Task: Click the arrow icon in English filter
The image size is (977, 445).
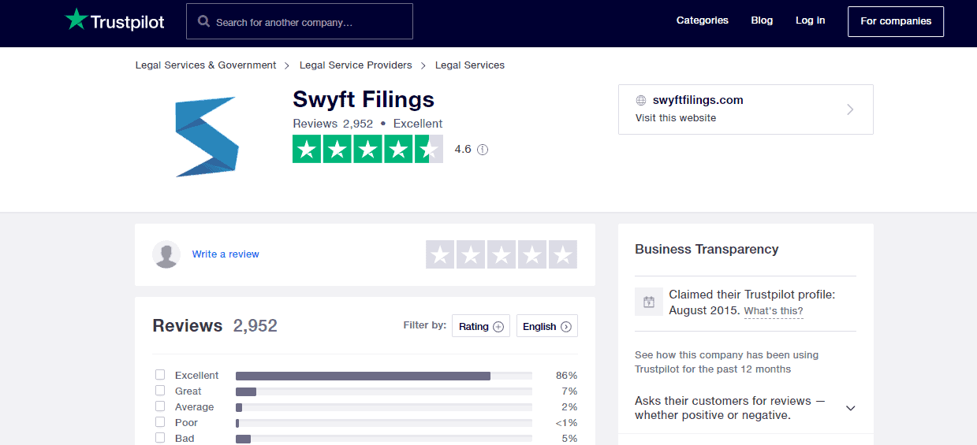Action: click(566, 327)
